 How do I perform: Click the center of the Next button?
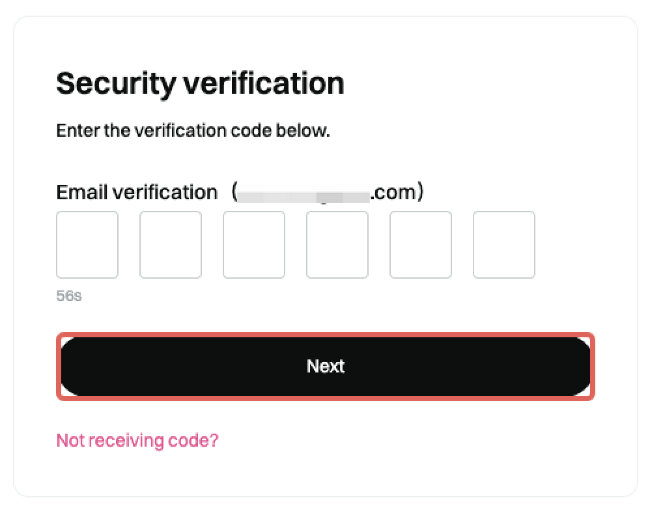pos(326,366)
